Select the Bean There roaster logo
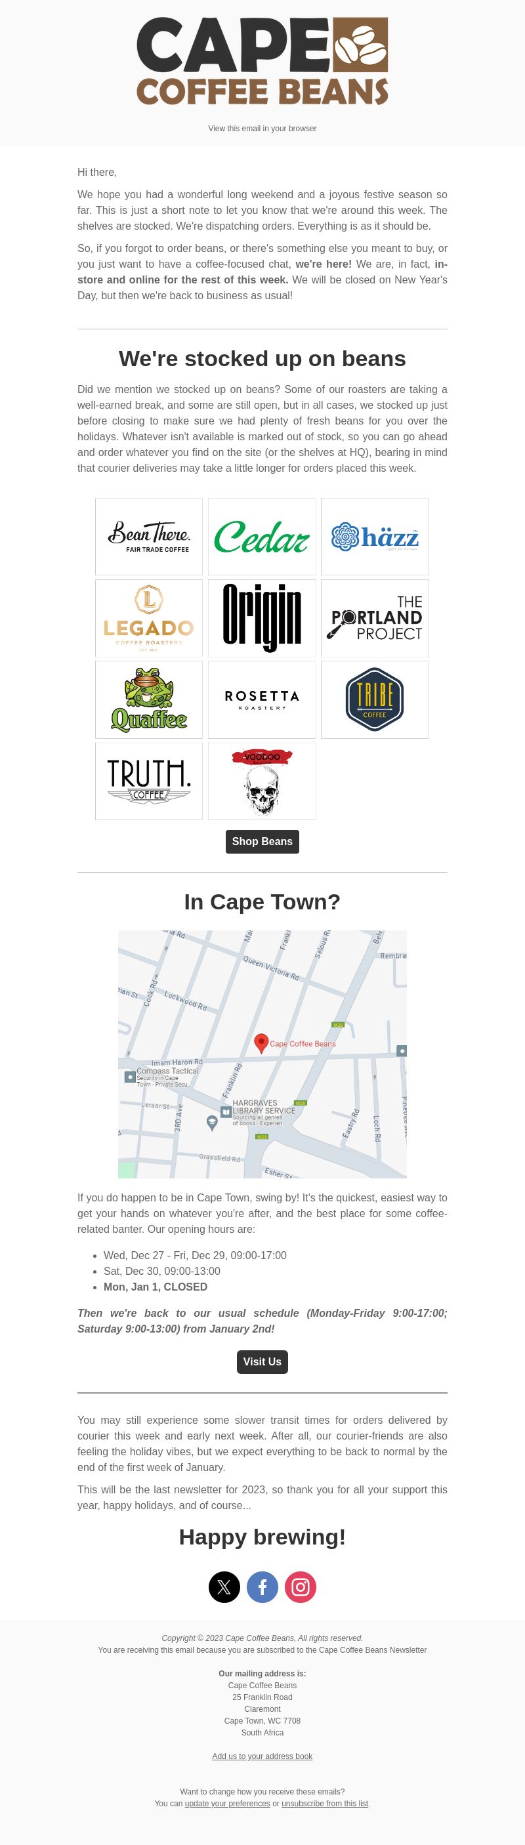 [x=149, y=537]
